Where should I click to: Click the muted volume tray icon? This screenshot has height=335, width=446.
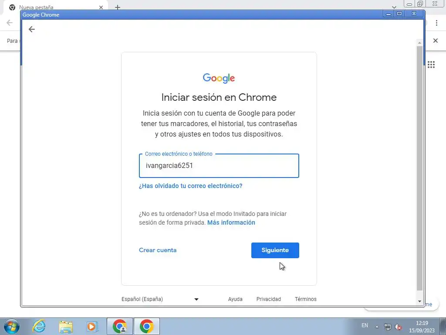[398, 327]
